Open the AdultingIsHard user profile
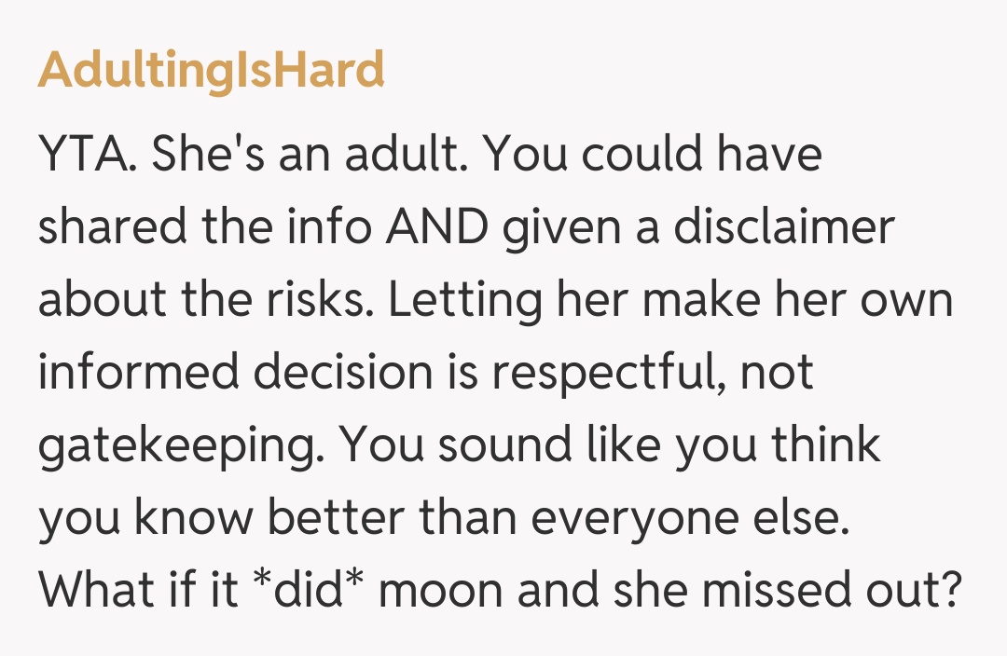This screenshot has width=1007, height=656. coord(211,70)
